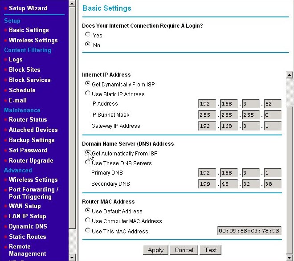The height and width of the screenshot is (261, 294).
Task: Open Wireless Settings under Advanced
Action: tap(33, 179)
